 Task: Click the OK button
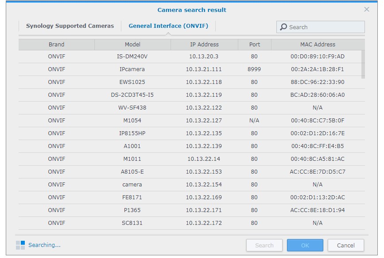pyautogui.click(x=305, y=245)
